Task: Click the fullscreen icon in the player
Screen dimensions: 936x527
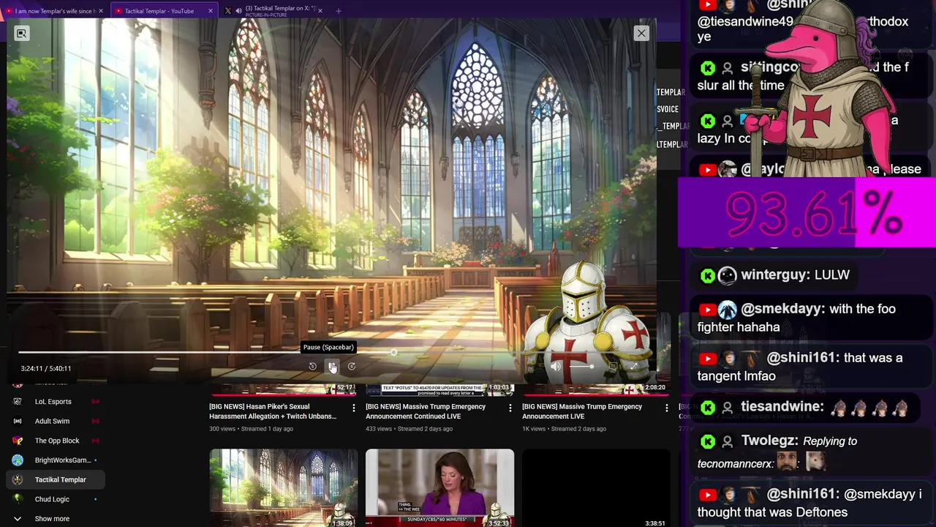Action: [633, 366]
